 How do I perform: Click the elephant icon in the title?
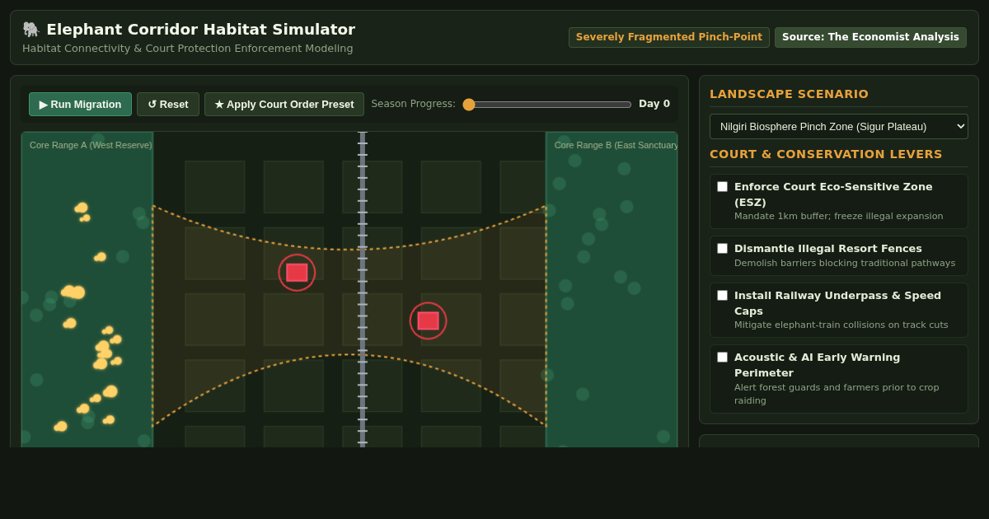31,30
